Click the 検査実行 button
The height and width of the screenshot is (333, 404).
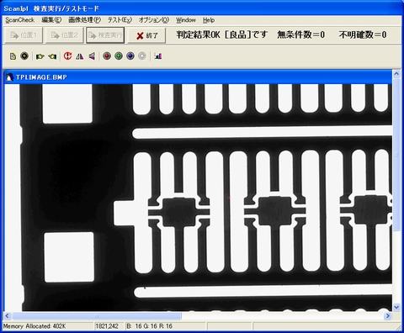pyautogui.click(x=105, y=35)
